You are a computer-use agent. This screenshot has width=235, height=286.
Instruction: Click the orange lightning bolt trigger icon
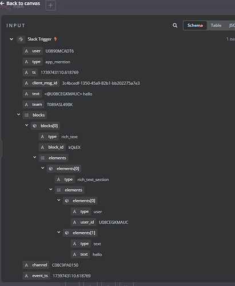point(55,39)
